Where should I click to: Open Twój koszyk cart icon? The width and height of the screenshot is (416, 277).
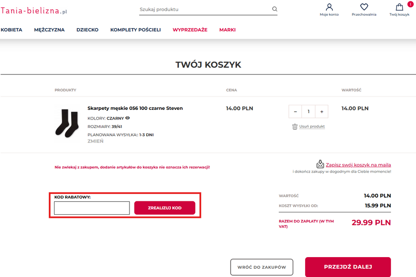tap(399, 7)
